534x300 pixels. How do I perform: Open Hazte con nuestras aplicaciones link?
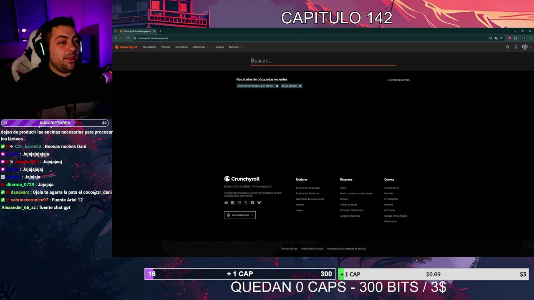[x=356, y=193]
